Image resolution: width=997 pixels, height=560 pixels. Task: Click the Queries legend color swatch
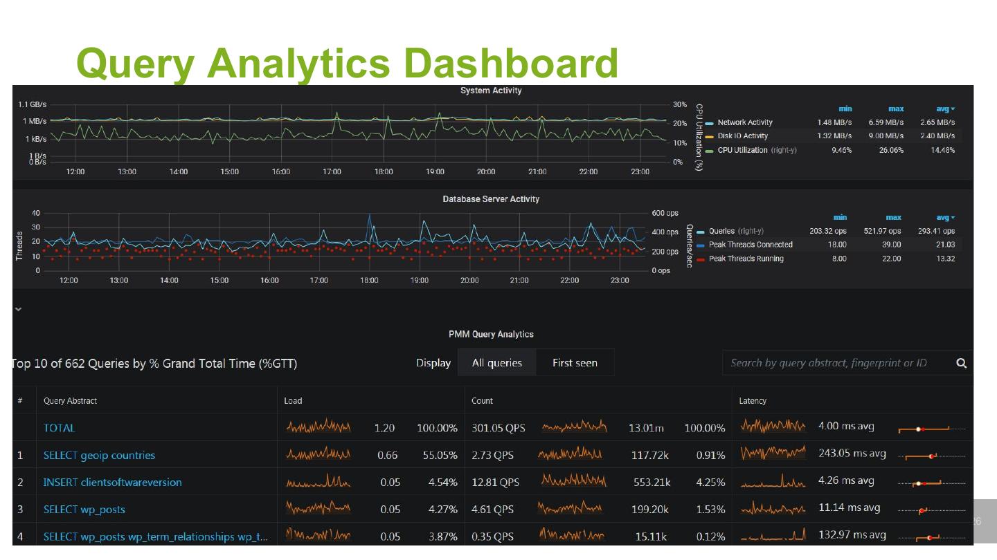[x=702, y=232]
